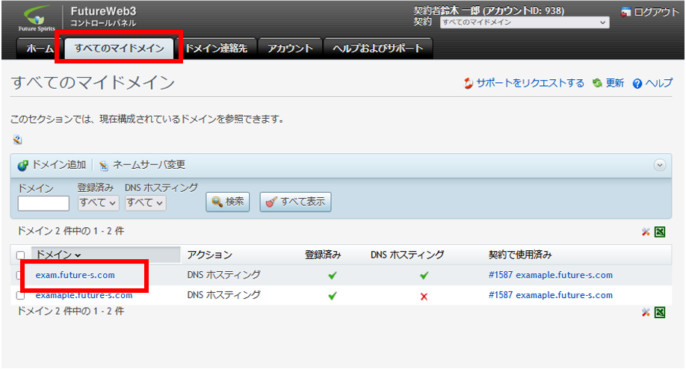Click DNS ホスティング action in exam.future-s.com row
This screenshot has height=372, width=686.
point(223,275)
